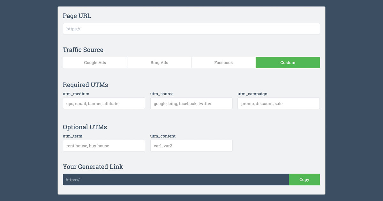Focus the utm_campaign input field
The width and height of the screenshot is (383, 201).
(x=278, y=103)
